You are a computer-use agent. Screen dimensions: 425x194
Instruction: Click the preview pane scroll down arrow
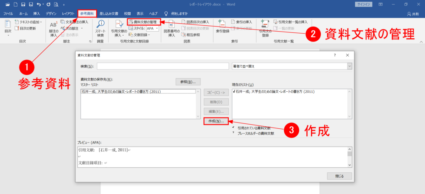click(x=349, y=165)
